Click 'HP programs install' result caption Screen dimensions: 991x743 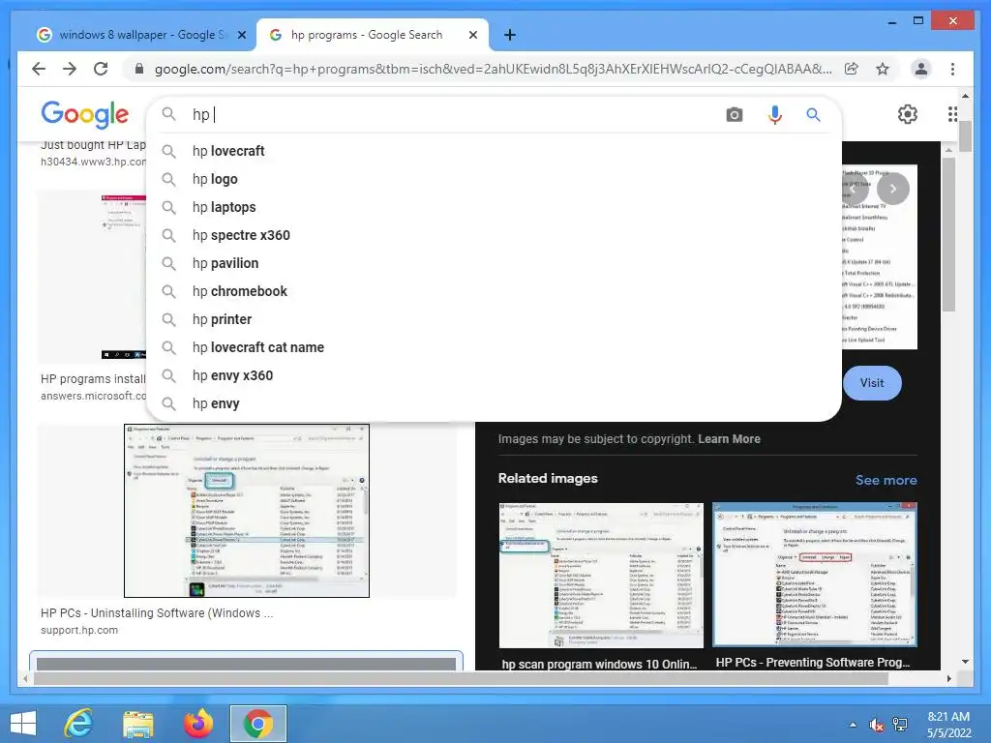point(93,379)
